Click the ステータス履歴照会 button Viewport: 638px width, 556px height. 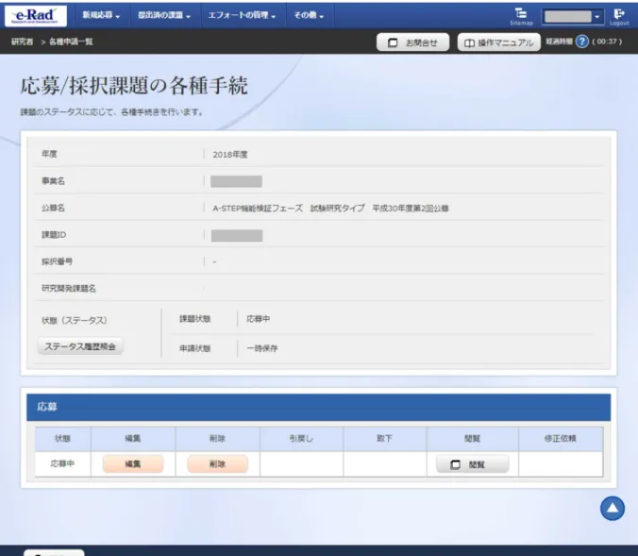coord(80,346)
